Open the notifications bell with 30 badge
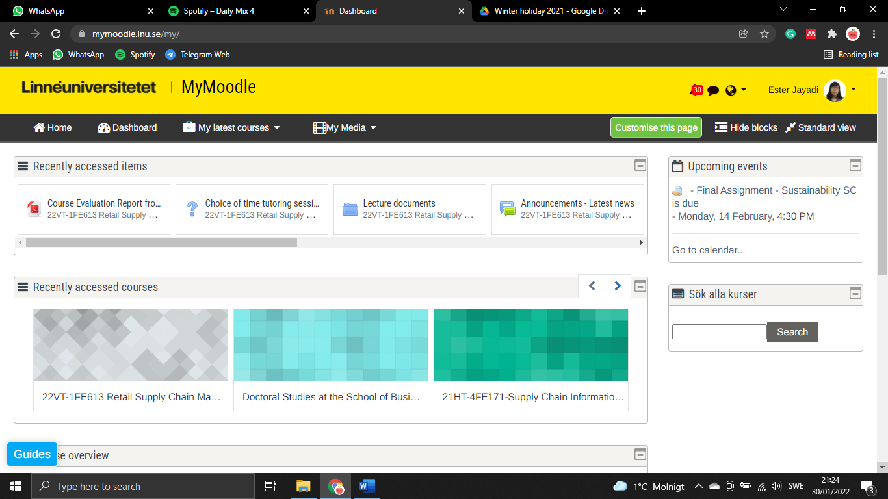 696,90
